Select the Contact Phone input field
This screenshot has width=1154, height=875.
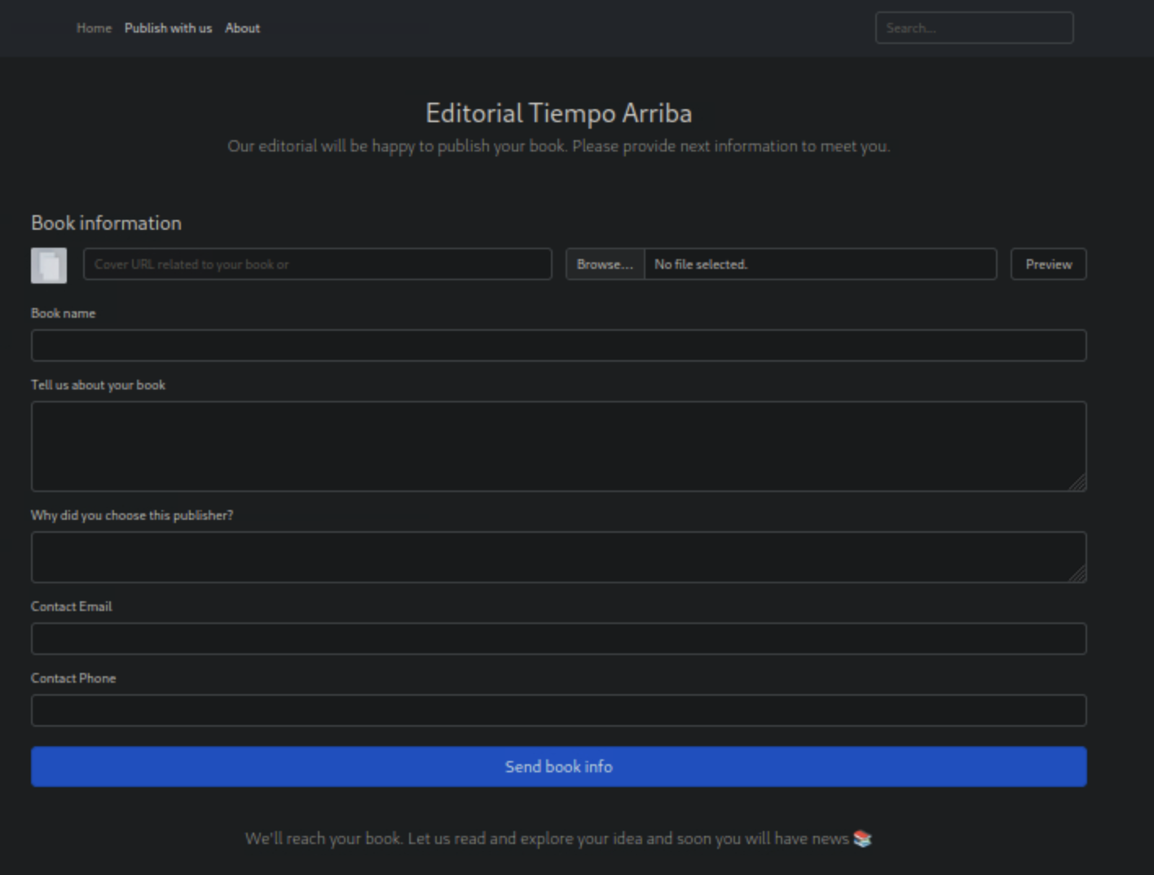(558, 710)
